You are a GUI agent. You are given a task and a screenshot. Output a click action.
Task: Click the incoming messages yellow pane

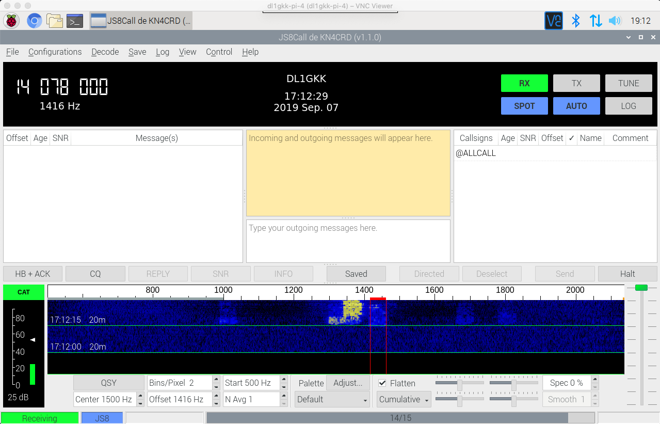click(348, 173)
